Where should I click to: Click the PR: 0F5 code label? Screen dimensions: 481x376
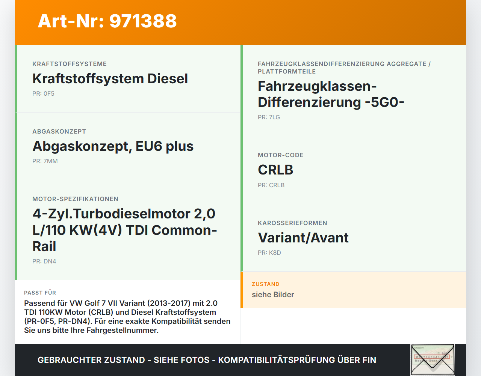(x=43, y=93)
